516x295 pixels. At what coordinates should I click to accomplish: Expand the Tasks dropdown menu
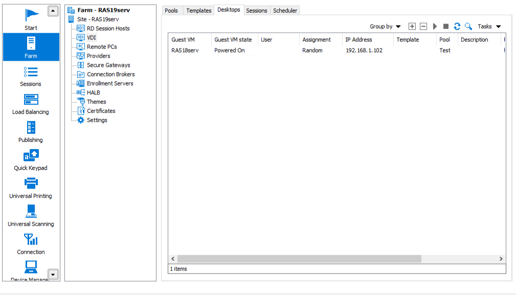(489, 27)
